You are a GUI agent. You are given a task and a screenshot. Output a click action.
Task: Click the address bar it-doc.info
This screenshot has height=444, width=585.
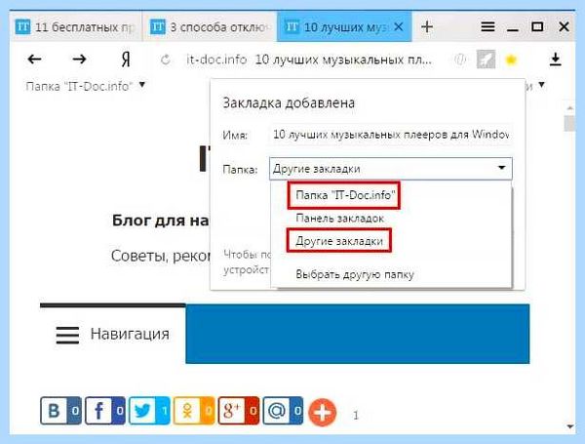click(309, 60)
